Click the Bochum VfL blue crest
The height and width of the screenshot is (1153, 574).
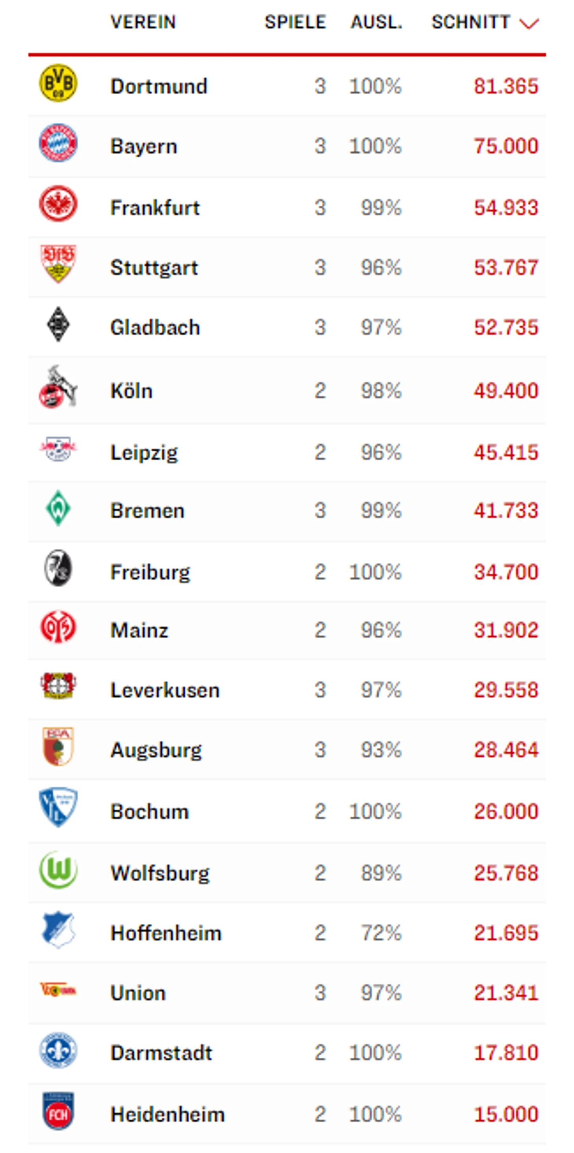click(58, 808)
